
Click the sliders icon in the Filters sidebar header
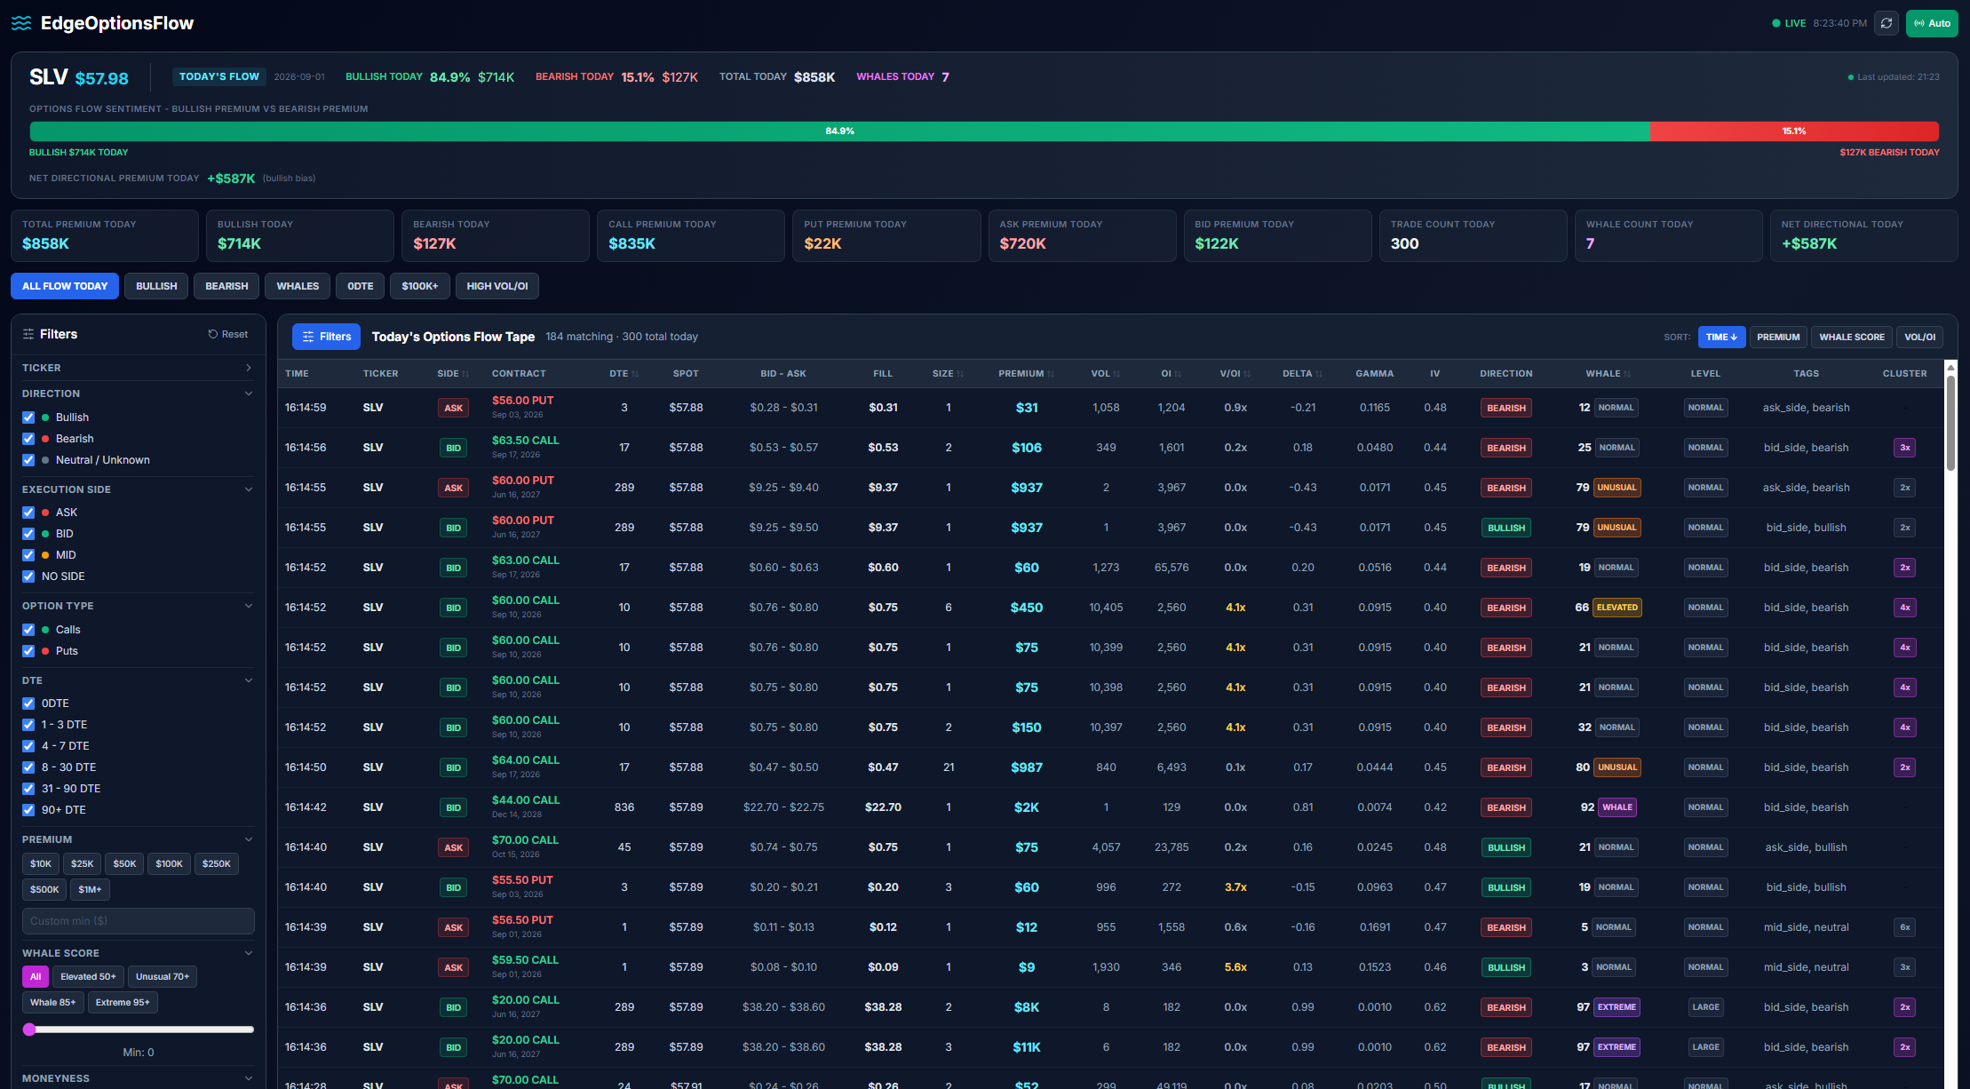(x=28, y=334)
